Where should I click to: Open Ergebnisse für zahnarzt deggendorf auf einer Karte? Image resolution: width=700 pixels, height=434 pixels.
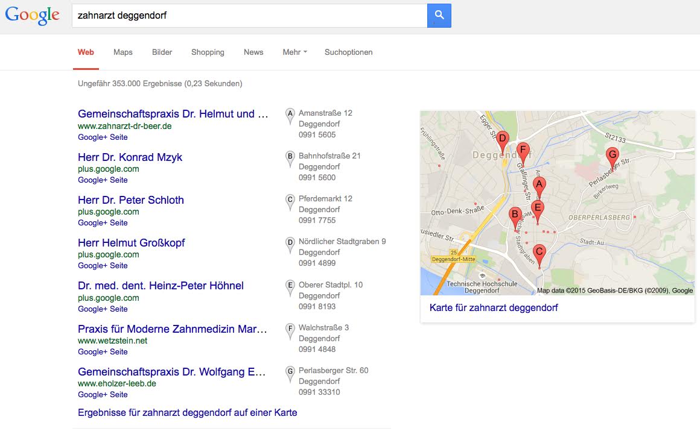[x=188, y=412]
